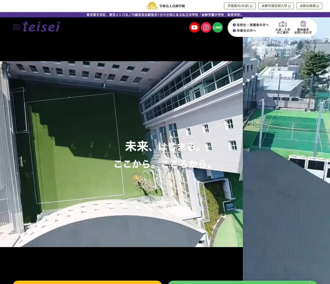Open 貞静幼稚園 external link button

point(309,6)
